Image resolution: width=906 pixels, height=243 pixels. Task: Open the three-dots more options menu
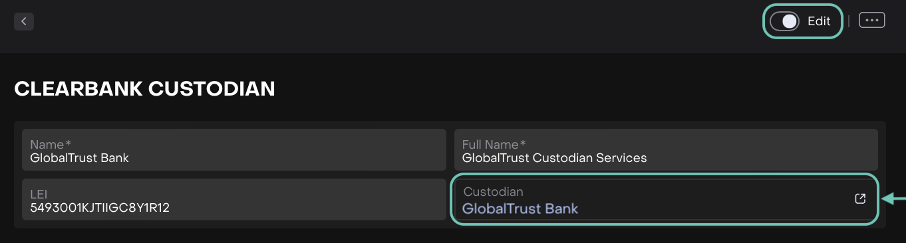pyautogui.click(x=872, y=21)
